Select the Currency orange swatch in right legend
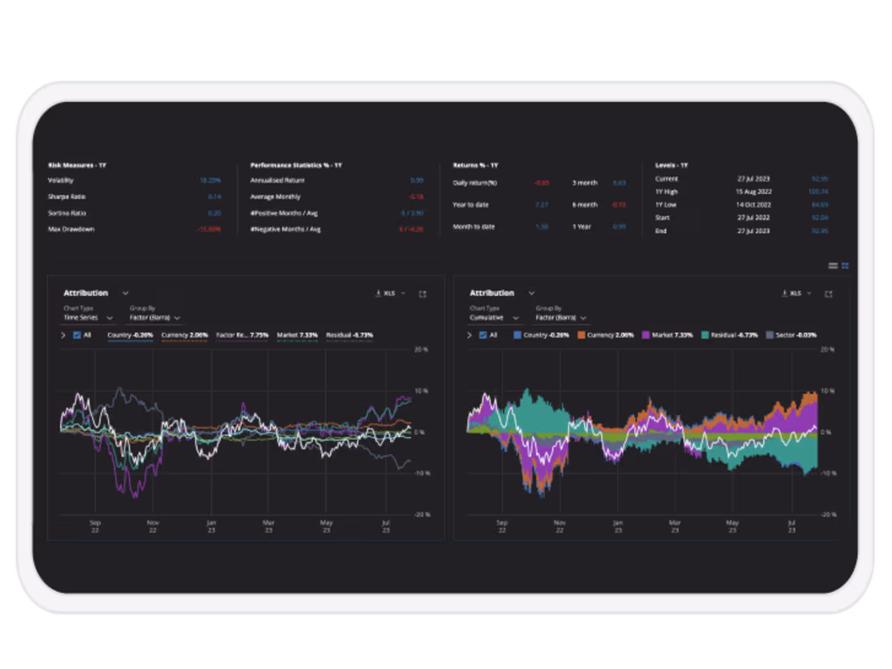The height and width of the screenshot is (669, 892). (582, 334)
